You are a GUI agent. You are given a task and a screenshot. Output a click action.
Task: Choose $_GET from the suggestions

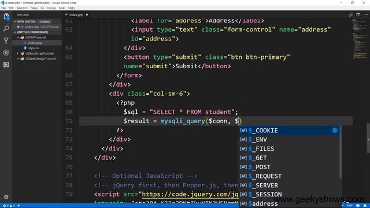click(x=289, y=158)
